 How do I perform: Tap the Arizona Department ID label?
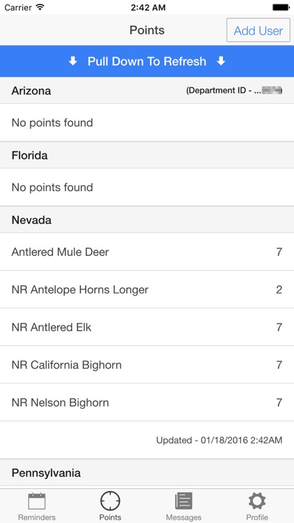click(234, 91)
